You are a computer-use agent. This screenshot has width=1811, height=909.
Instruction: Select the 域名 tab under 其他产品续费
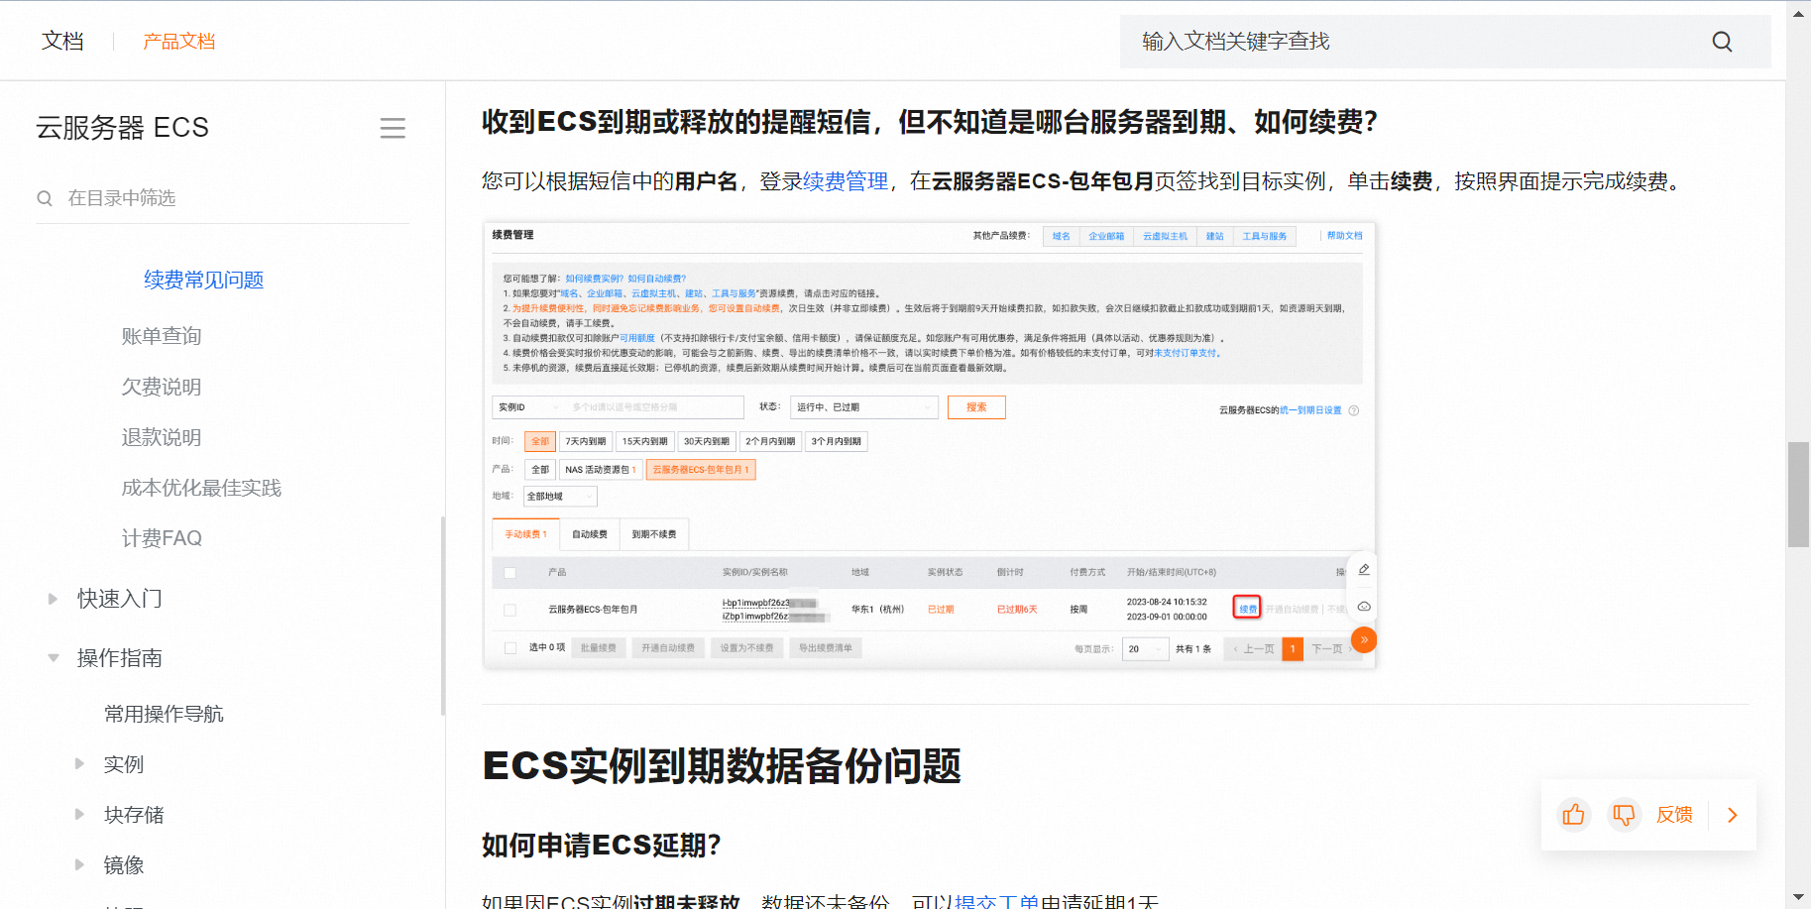pos(1061,236)
